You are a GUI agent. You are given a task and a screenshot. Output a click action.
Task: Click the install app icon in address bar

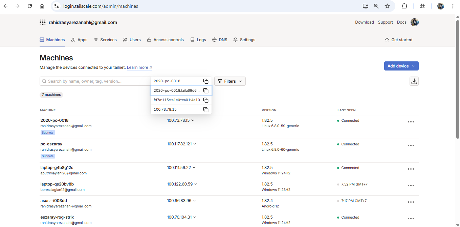click(365, 6)
